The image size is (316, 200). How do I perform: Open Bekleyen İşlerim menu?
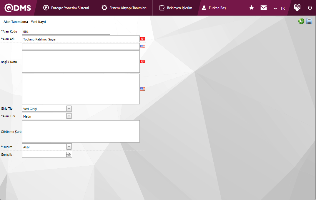pos(176,8)
